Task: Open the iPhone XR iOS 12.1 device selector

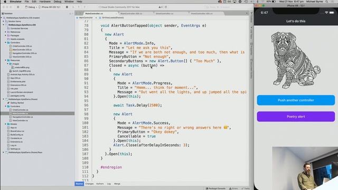Action: [x=50, y=7]
